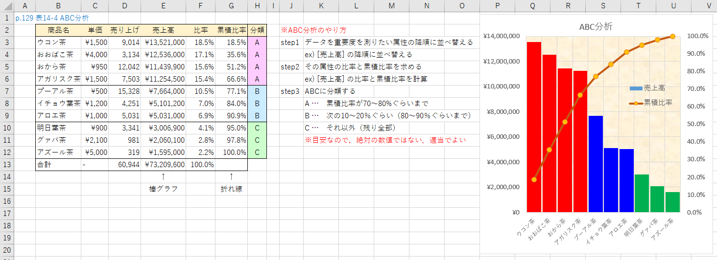Screen dimensions: 717x260
Task: Select column B header
Action: (x=58, y=6)
